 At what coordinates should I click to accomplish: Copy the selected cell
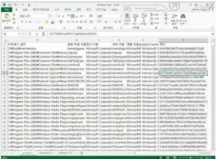(14, 19)
